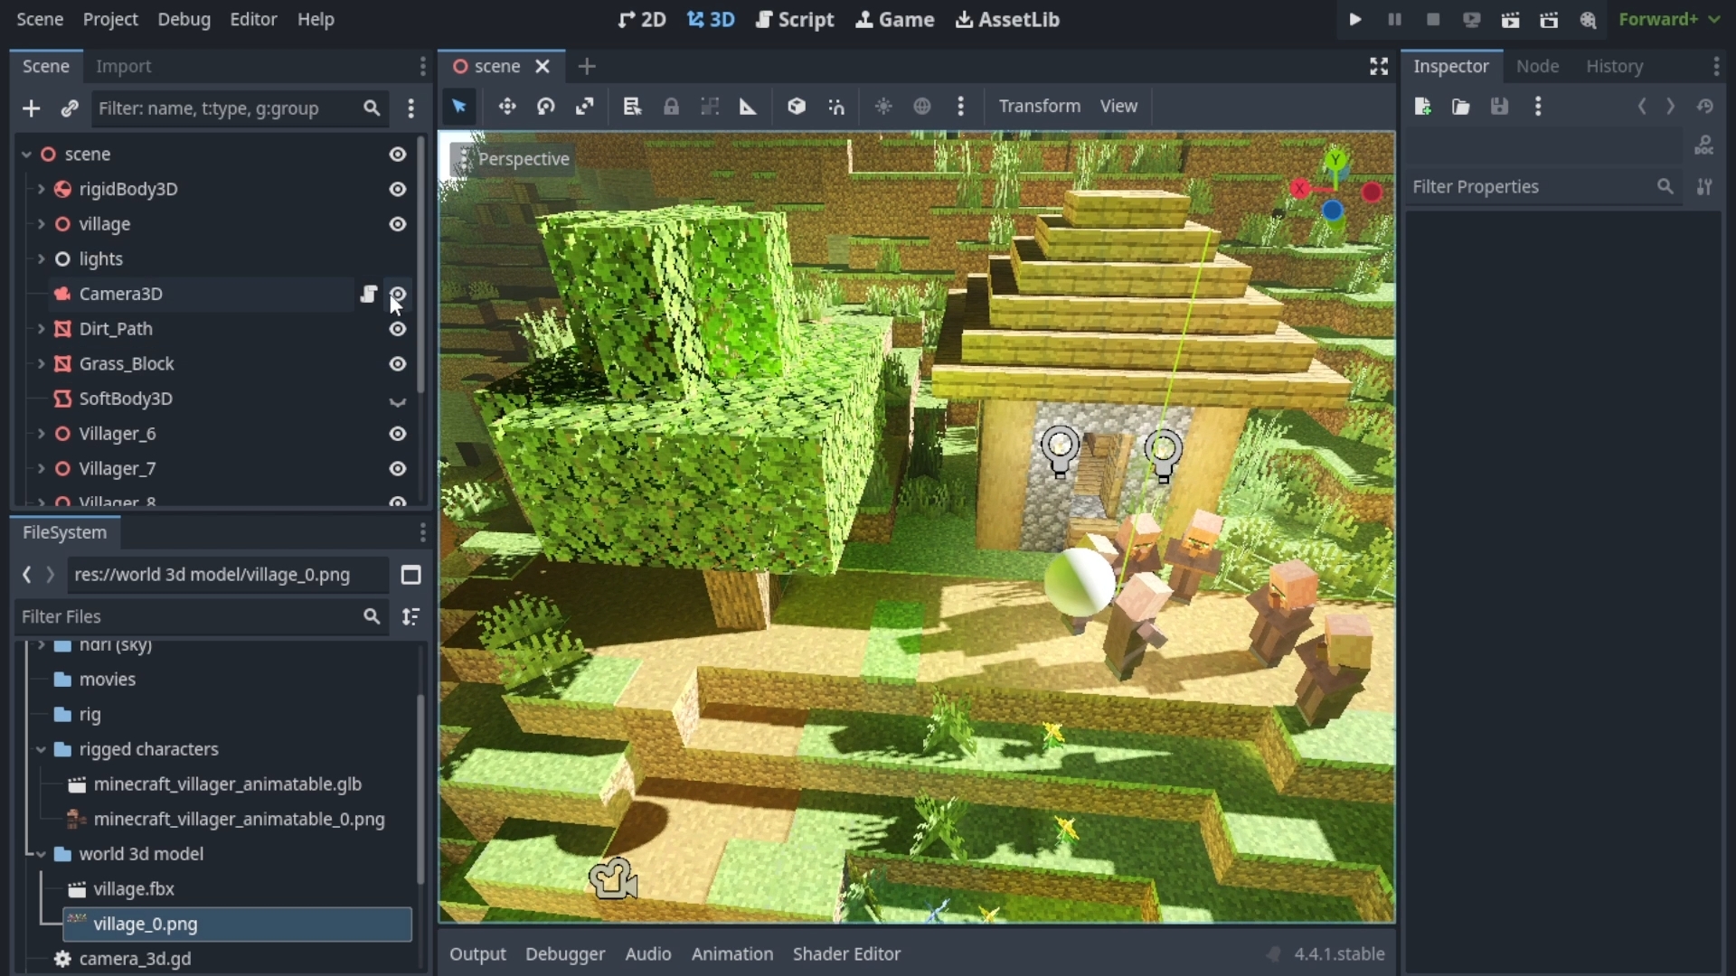Open Scene dock filter options menu
This screenshot has width=1736, height=976.
[411, 108]
